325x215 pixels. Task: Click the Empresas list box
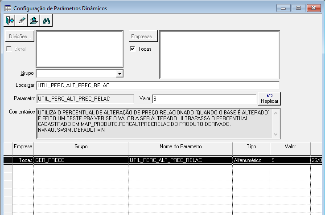click(219, 55)
